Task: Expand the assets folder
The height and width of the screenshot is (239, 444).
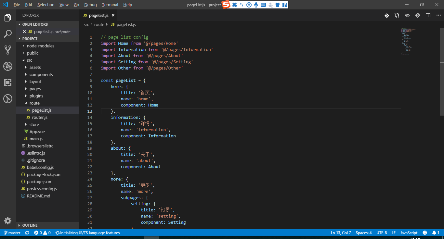Action: (x=47, y=67)
